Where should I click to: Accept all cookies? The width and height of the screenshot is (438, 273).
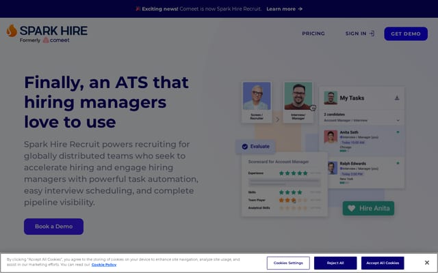click(383, 263)
